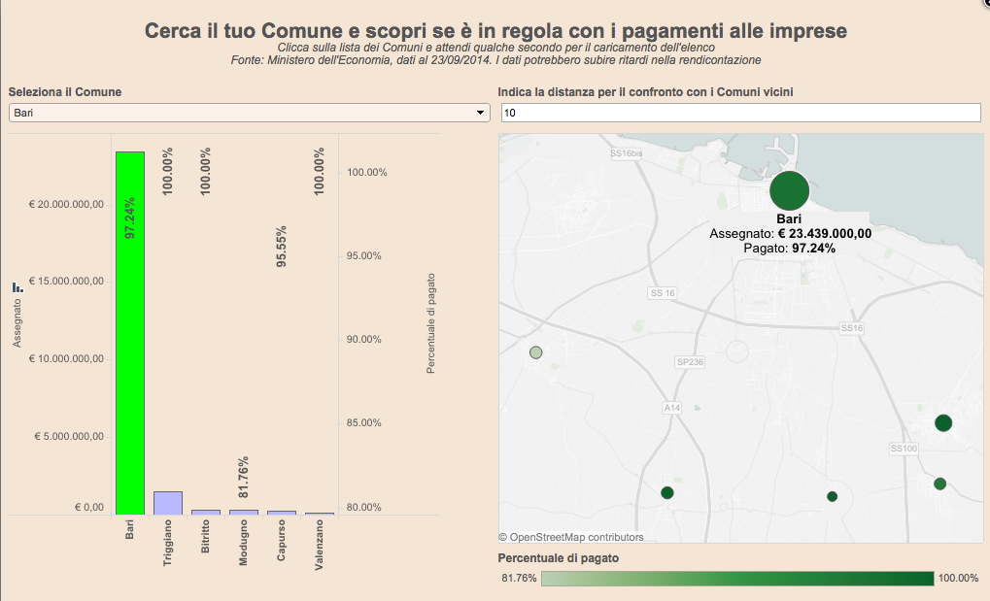990x601 pixels.
Task: Select the large Bari circle on the map
Action: tap(790, 190)
